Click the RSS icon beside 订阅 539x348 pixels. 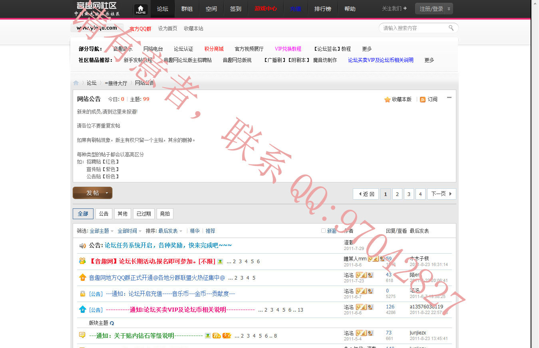click(x=423, y=100)
